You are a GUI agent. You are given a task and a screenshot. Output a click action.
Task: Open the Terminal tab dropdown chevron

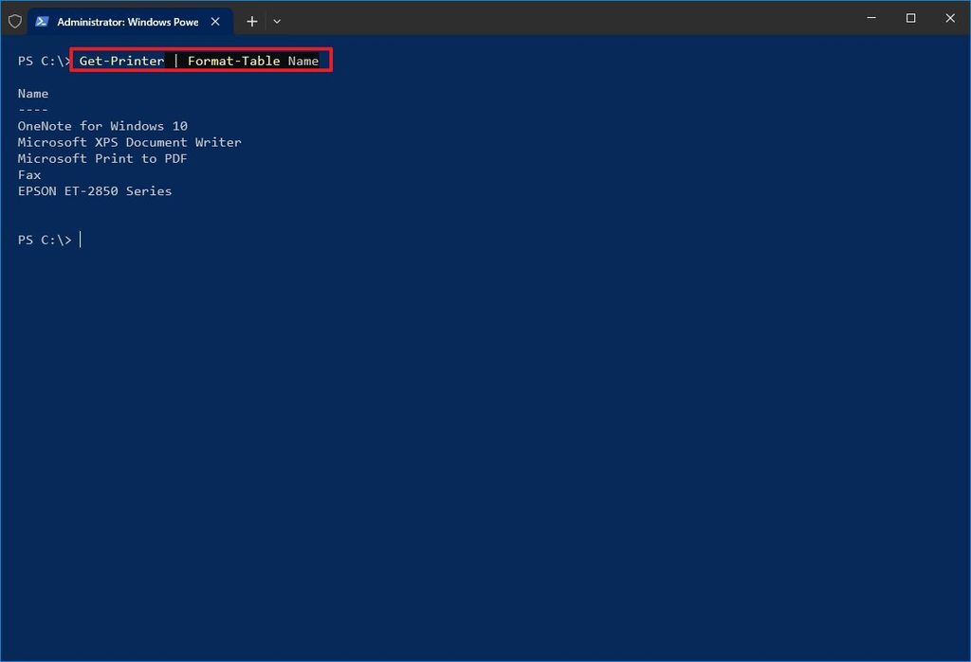click(x=276, y=21)
